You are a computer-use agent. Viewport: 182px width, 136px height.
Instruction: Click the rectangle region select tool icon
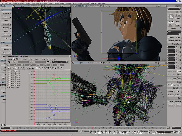(x=16, y=68)
